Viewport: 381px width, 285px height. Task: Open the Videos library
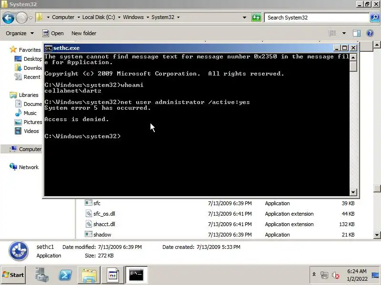click(27, 131)
